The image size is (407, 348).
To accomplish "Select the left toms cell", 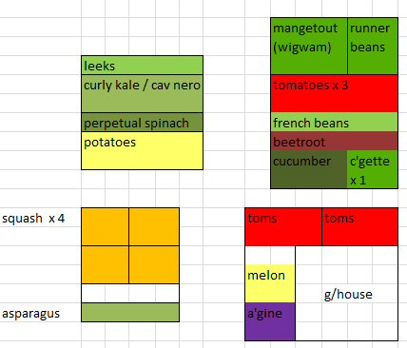I will click(x=283, y=227).
